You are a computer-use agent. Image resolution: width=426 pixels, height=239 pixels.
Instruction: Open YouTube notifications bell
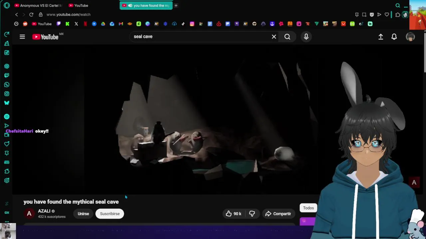(x=394, y=37)
